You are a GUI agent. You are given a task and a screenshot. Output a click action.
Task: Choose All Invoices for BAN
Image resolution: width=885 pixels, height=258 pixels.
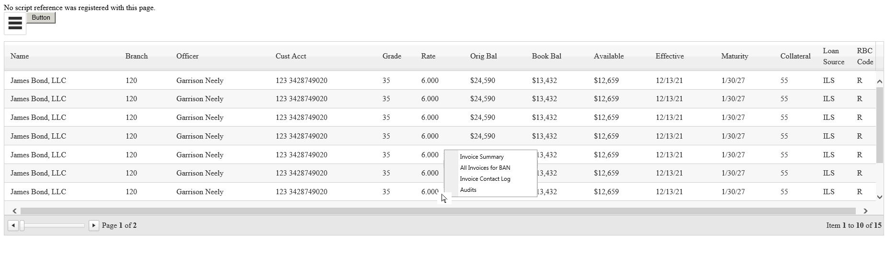[485, 168]
